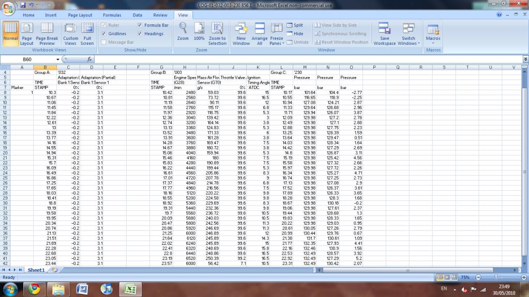Toggle Message Bar checkbox
The height and width of the screenshot is (297, 529).
[103, 42]
